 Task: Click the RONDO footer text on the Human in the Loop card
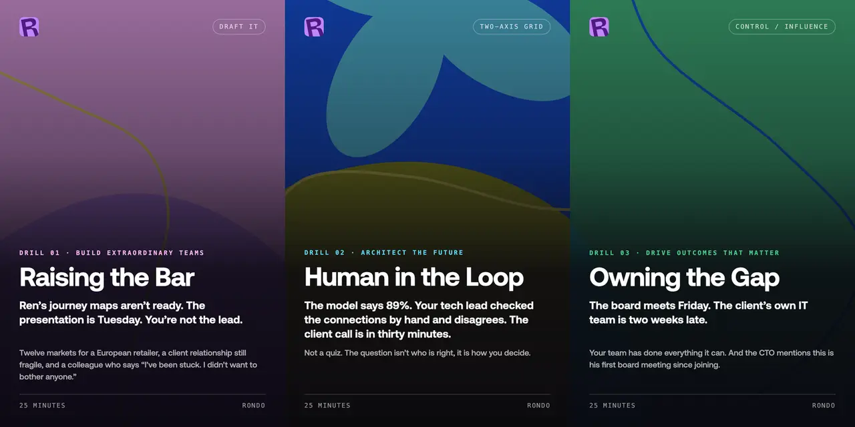click(x=538, y=406)
